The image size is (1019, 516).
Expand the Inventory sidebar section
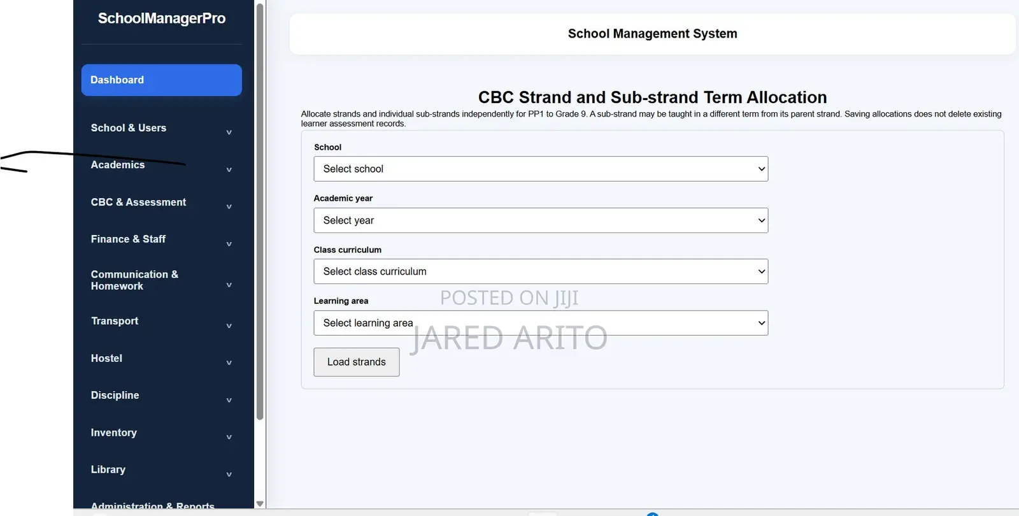tap(161, 433)
